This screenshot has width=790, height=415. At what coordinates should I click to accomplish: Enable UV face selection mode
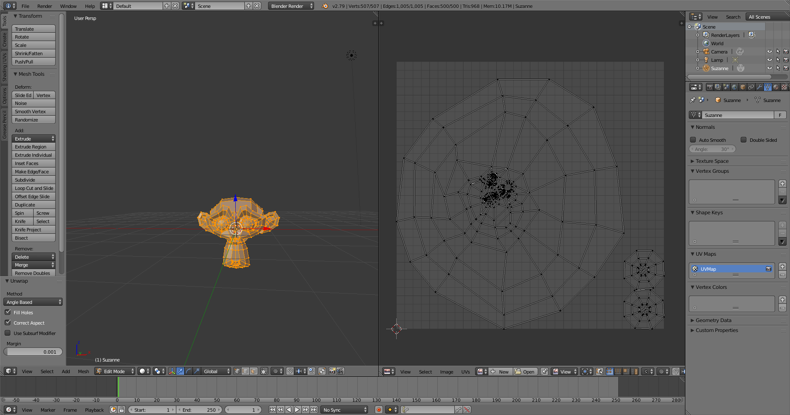tap(626, 371)
